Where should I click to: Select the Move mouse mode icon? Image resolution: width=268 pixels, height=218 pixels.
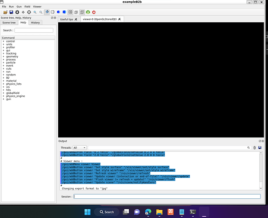tap(23, 12)
